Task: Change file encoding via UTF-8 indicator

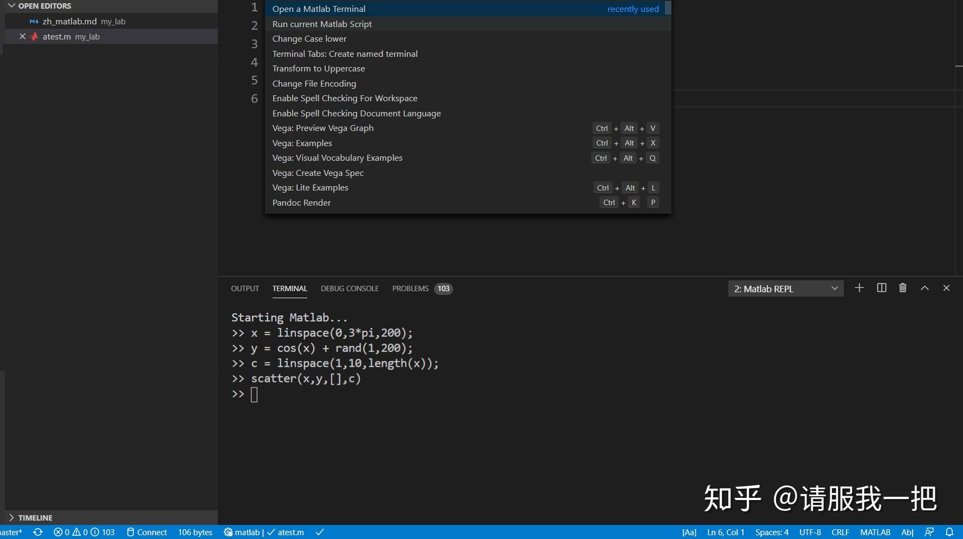Action: point(810,532)
